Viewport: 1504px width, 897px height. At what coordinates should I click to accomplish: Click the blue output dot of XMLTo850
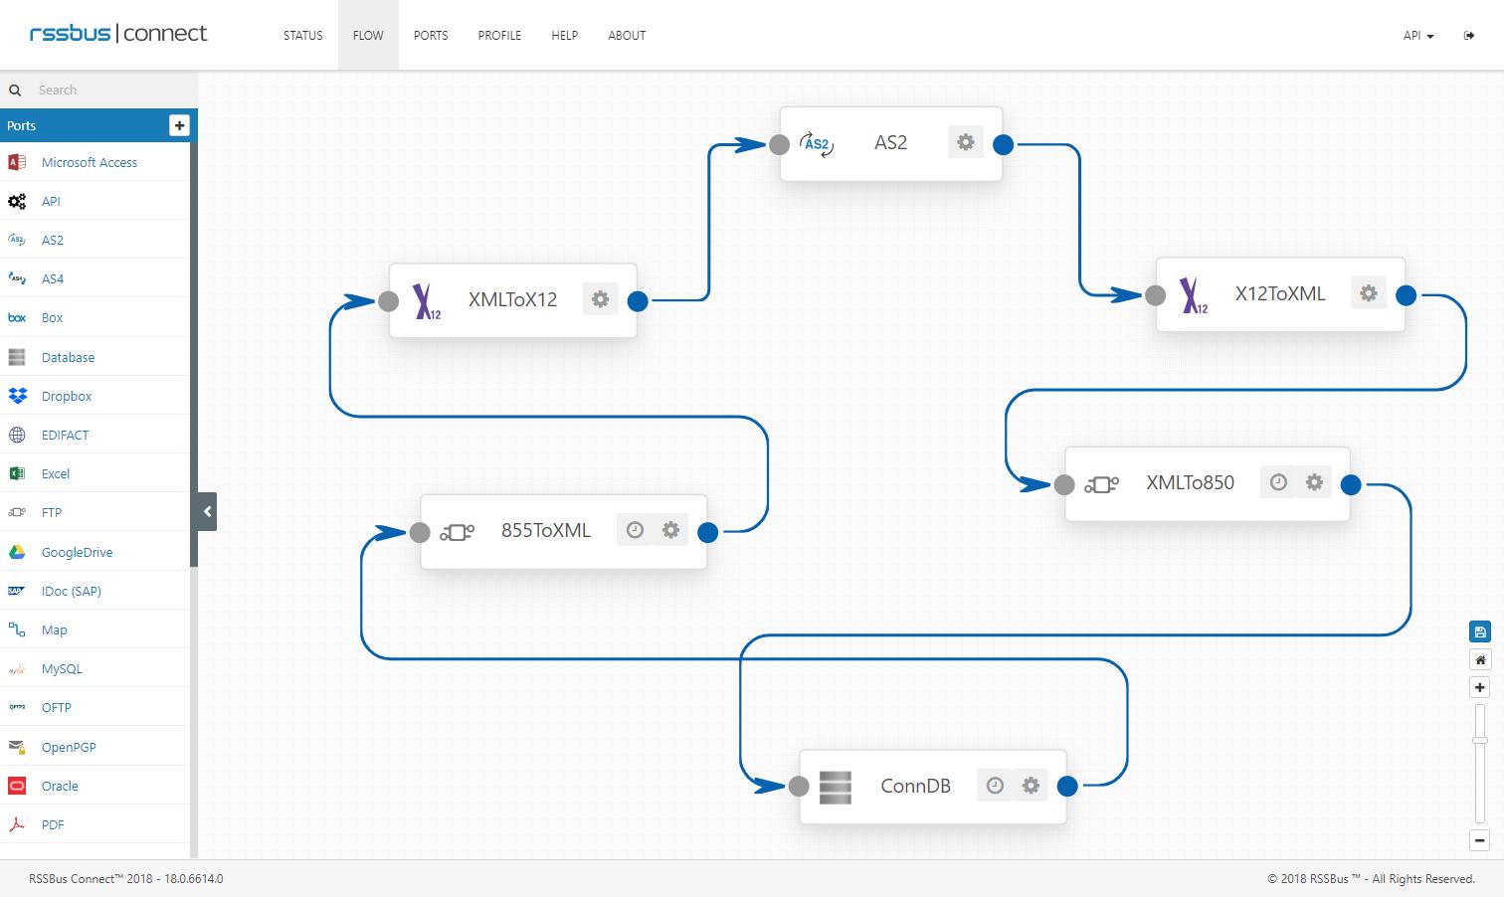pyautogui.click(x=1351, y=484)
